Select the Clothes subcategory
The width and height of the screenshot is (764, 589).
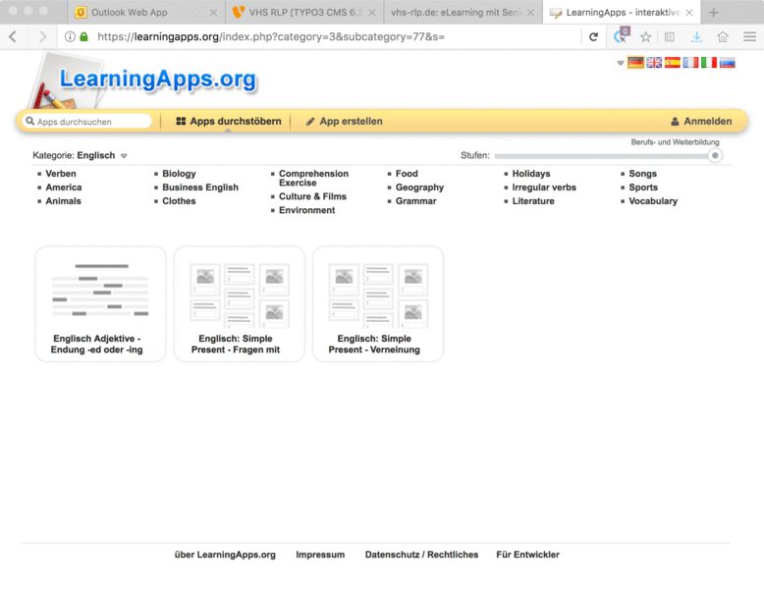179,201
